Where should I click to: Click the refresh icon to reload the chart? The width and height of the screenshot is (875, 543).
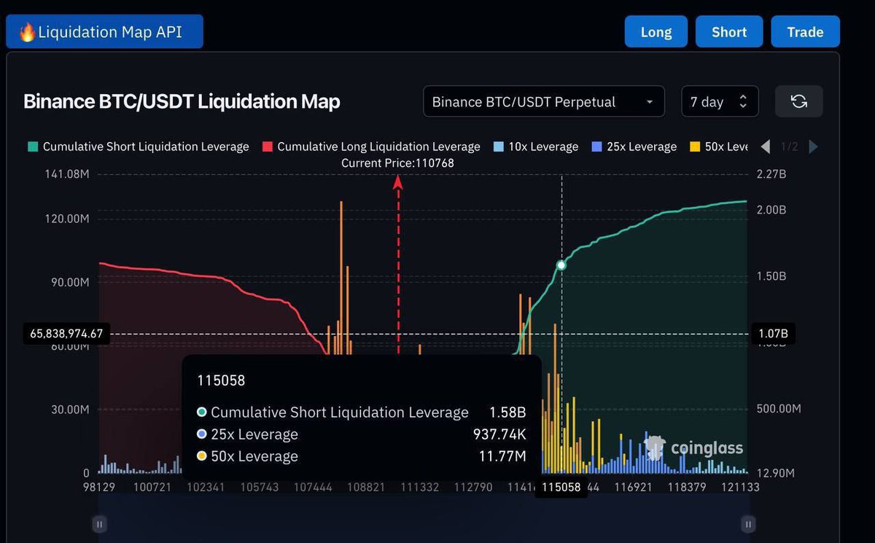click(x=798, y=102)
